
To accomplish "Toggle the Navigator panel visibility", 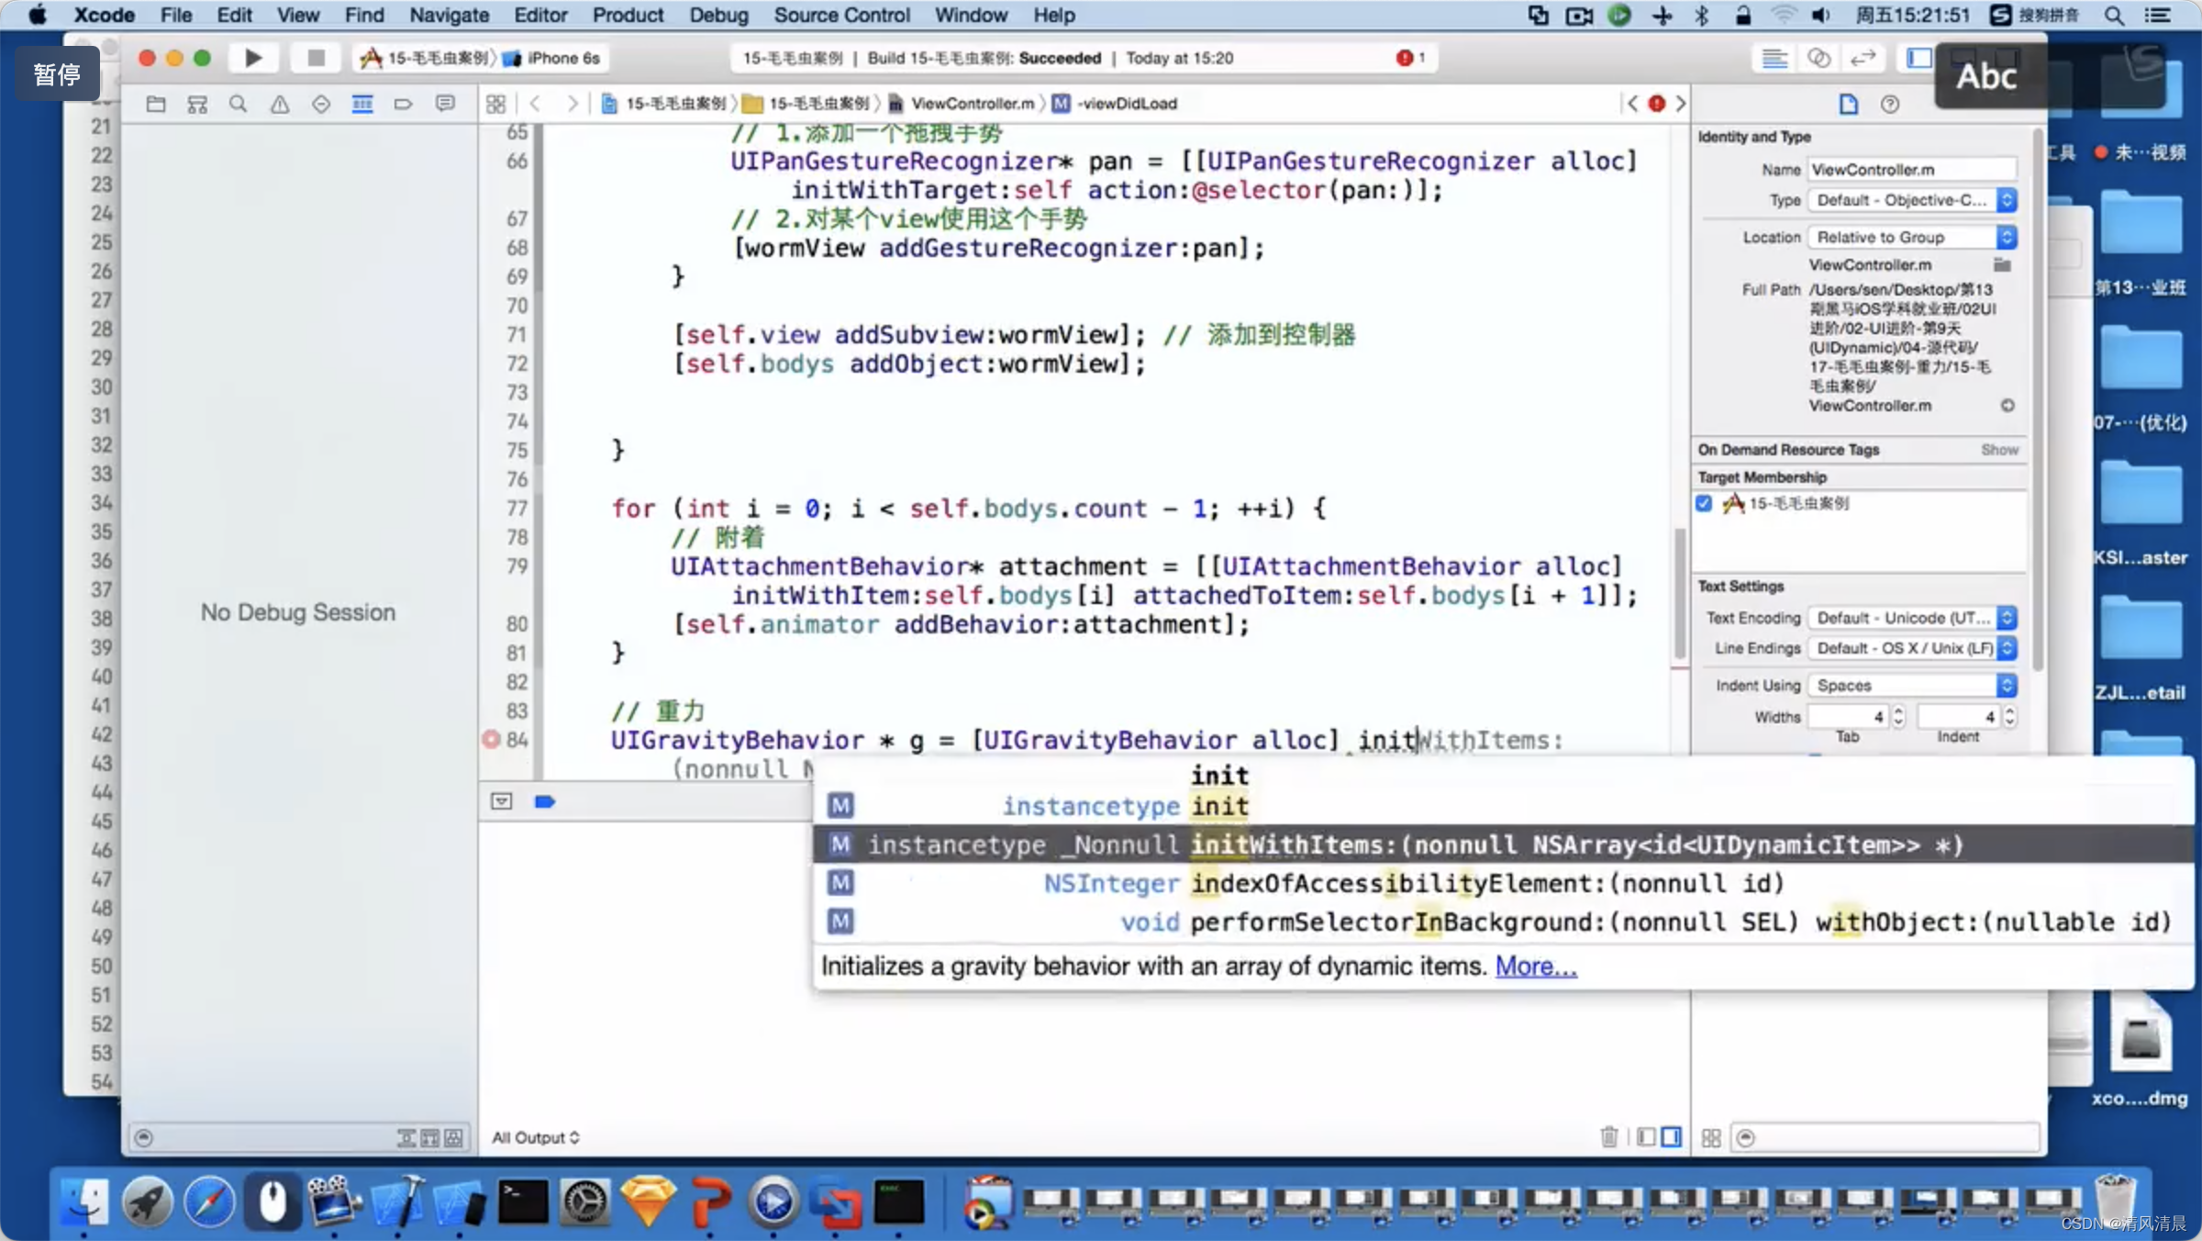I will pos(1919,59).
